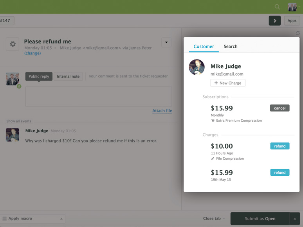The height and width of the screenshot is (227, 303).
Task: Select the Search tab
Action: pos(231,47)
